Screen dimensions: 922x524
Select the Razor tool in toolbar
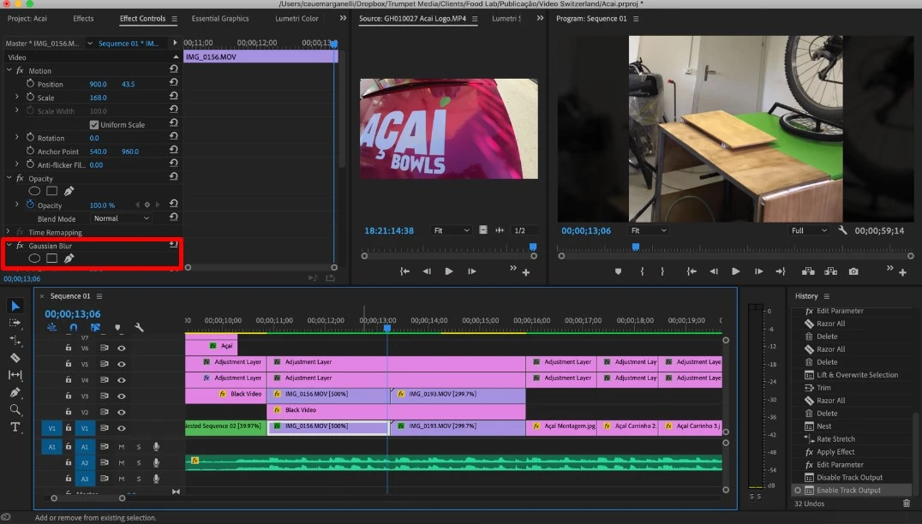pos(15,358)
